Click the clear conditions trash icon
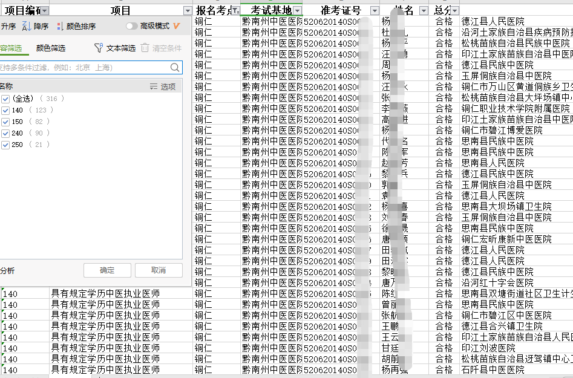This screenshot has height=378, width=573. pos(145,48)
